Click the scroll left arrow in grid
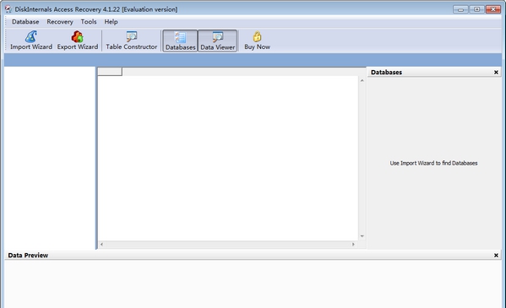Image resolution: width=506 pixels, height=308 pixels. pos(101,244)
